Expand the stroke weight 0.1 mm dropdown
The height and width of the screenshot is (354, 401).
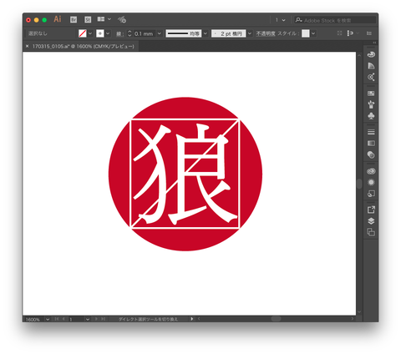click(160, 33)
